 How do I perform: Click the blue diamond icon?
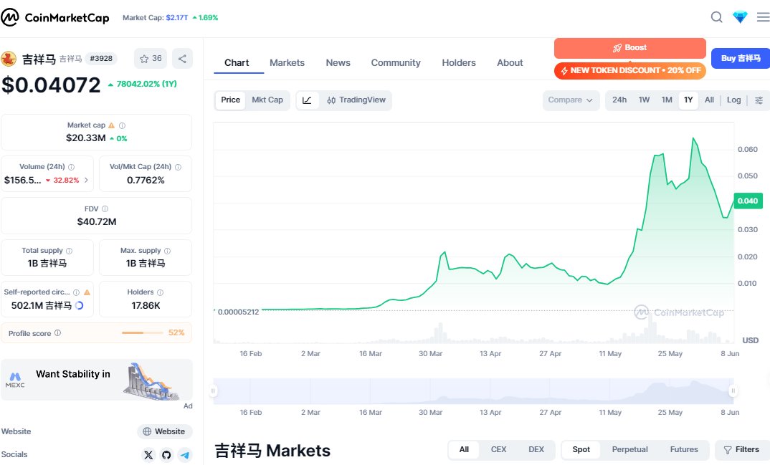pos(740,17)
